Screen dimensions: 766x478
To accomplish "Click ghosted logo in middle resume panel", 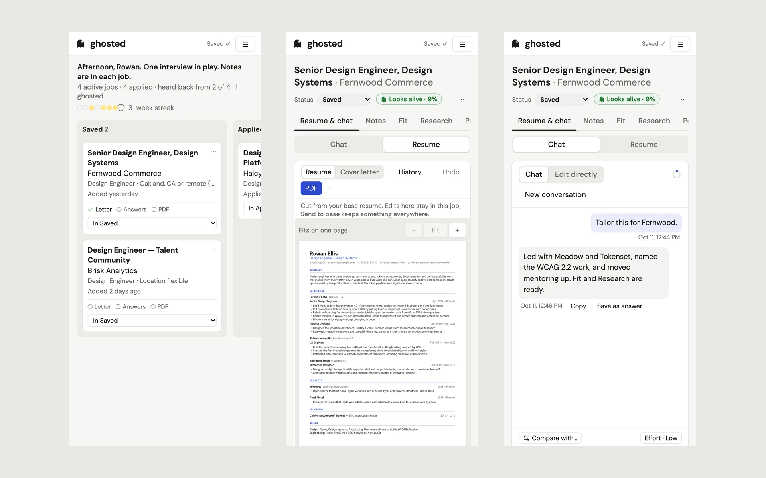I will (x=318, y=44).
